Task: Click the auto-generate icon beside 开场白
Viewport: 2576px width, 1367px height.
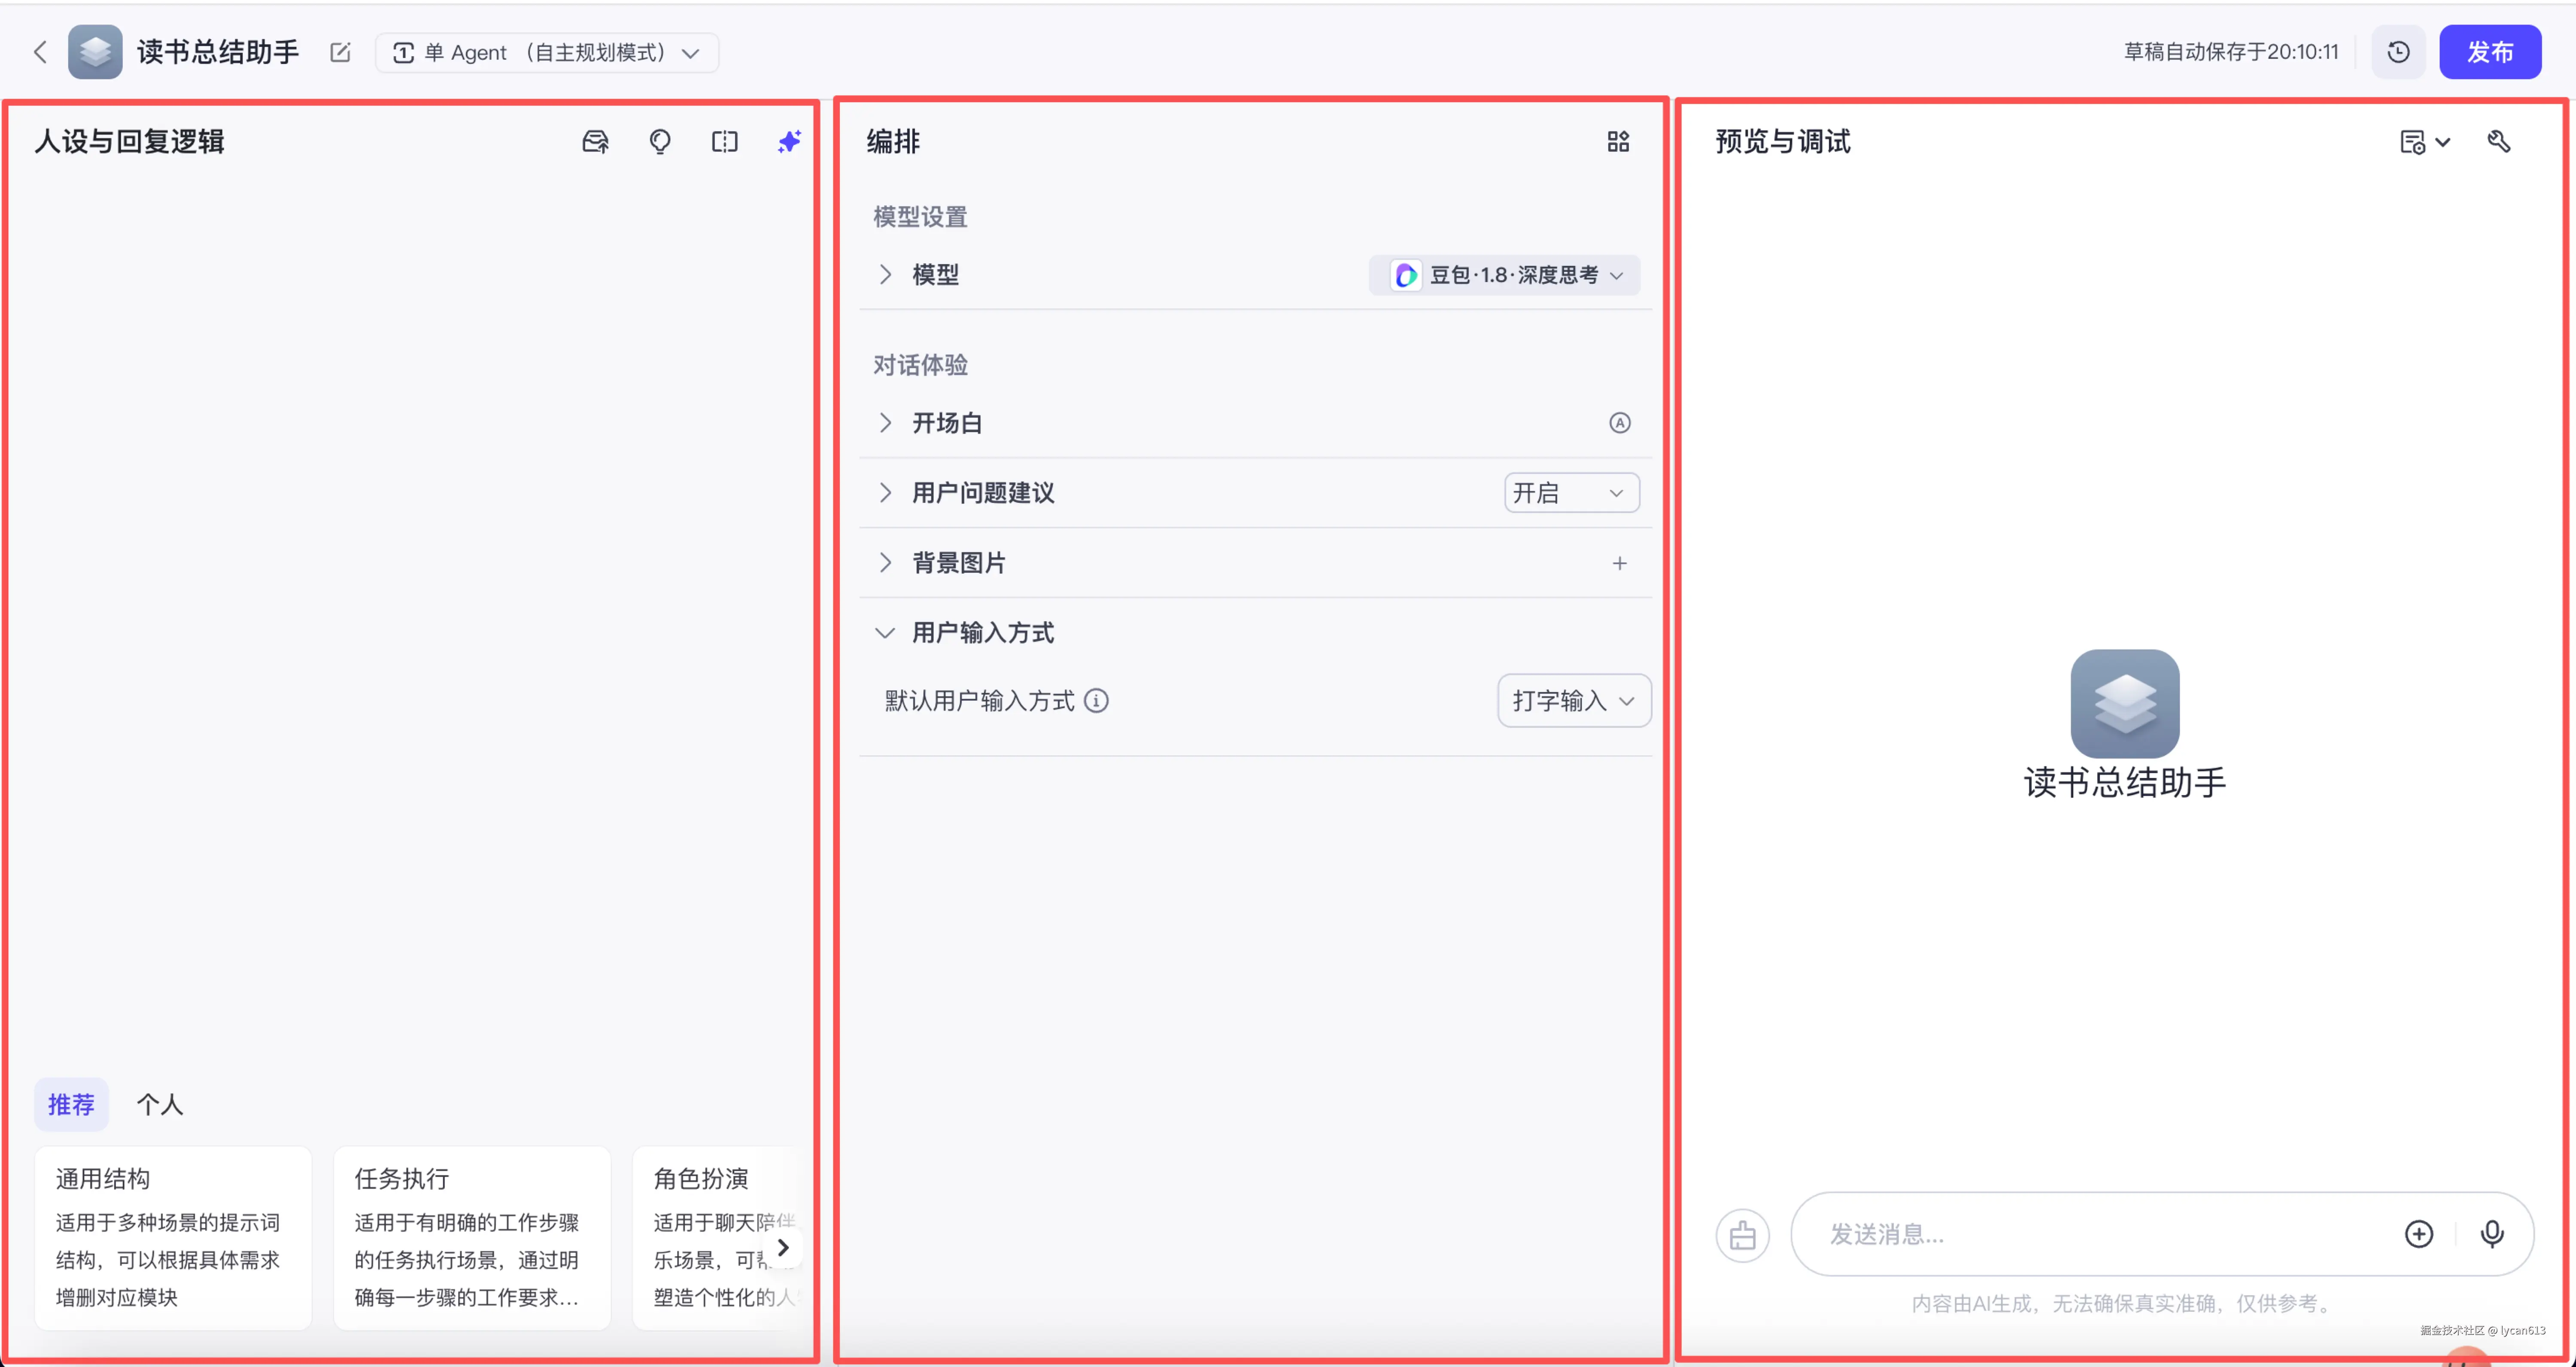Action: point(1620,422)
